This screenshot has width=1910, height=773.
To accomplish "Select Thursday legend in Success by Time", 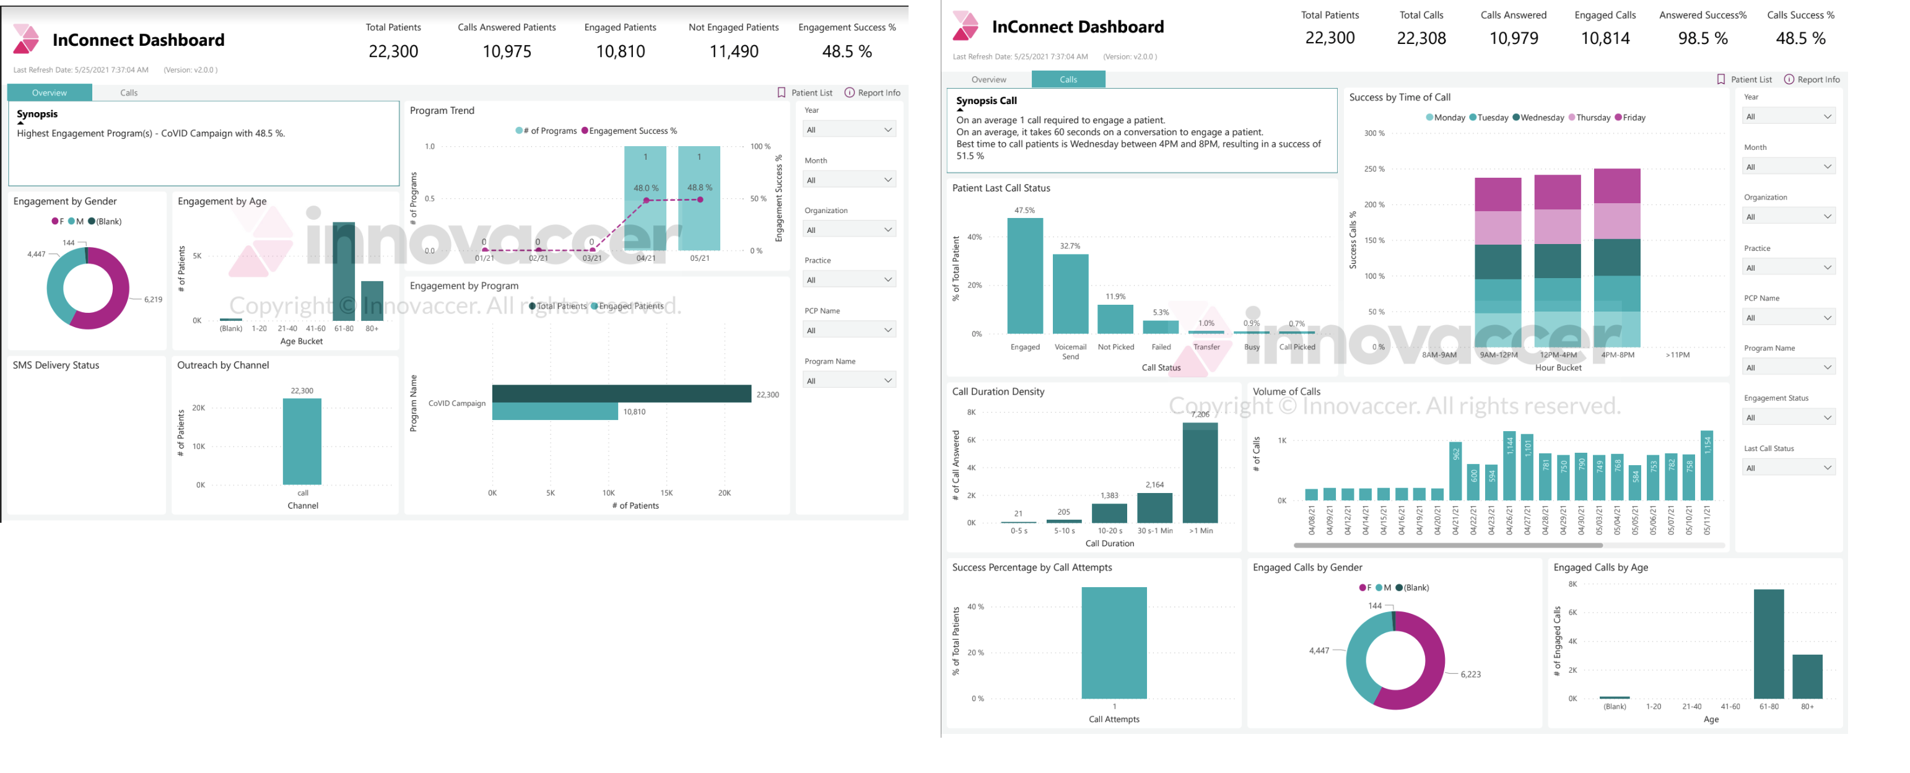I will (x=1589, y=117).
